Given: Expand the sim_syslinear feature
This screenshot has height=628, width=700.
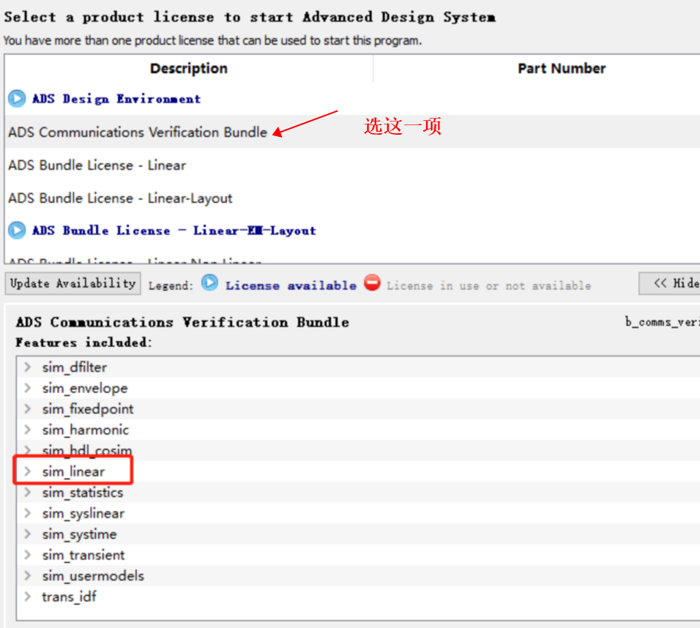Looking at the screenshot, I should 28,513.
